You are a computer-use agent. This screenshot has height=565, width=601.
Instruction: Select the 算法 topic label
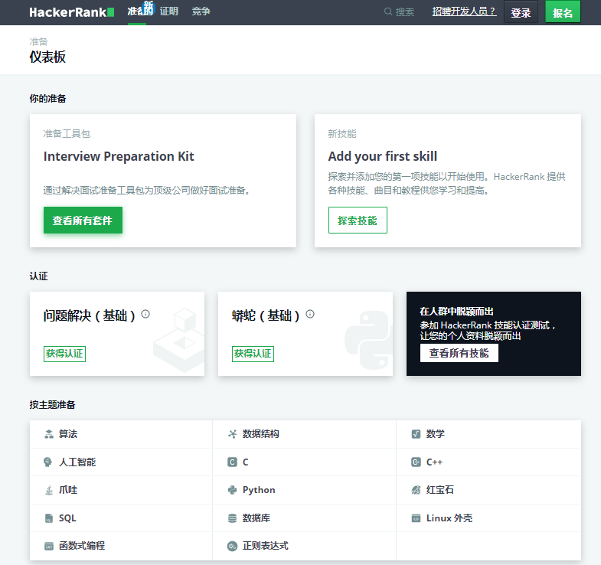pos(68,434)
